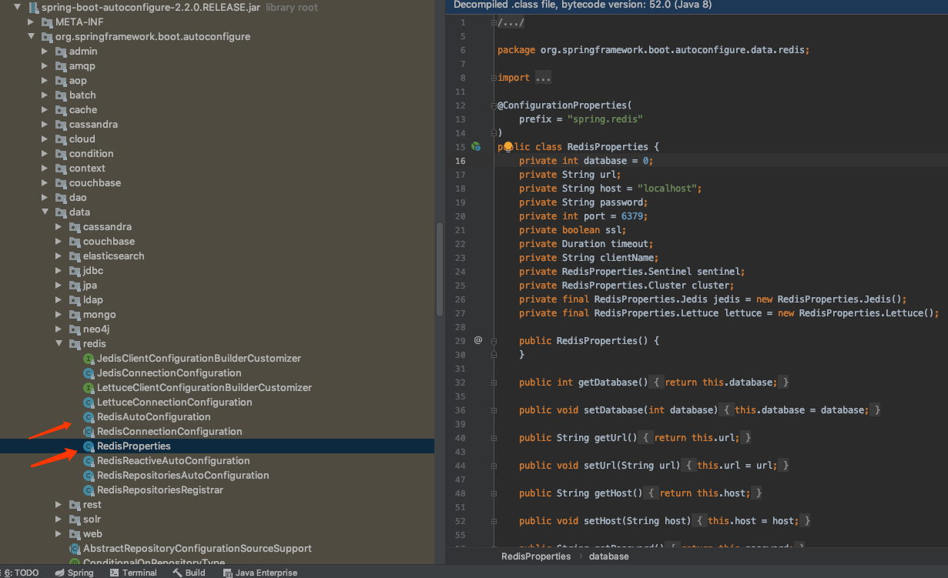Click RedisReactiveAutoConfiguration class icon
The height and width of the screenshot is (578, 948).
pos(89,461)
